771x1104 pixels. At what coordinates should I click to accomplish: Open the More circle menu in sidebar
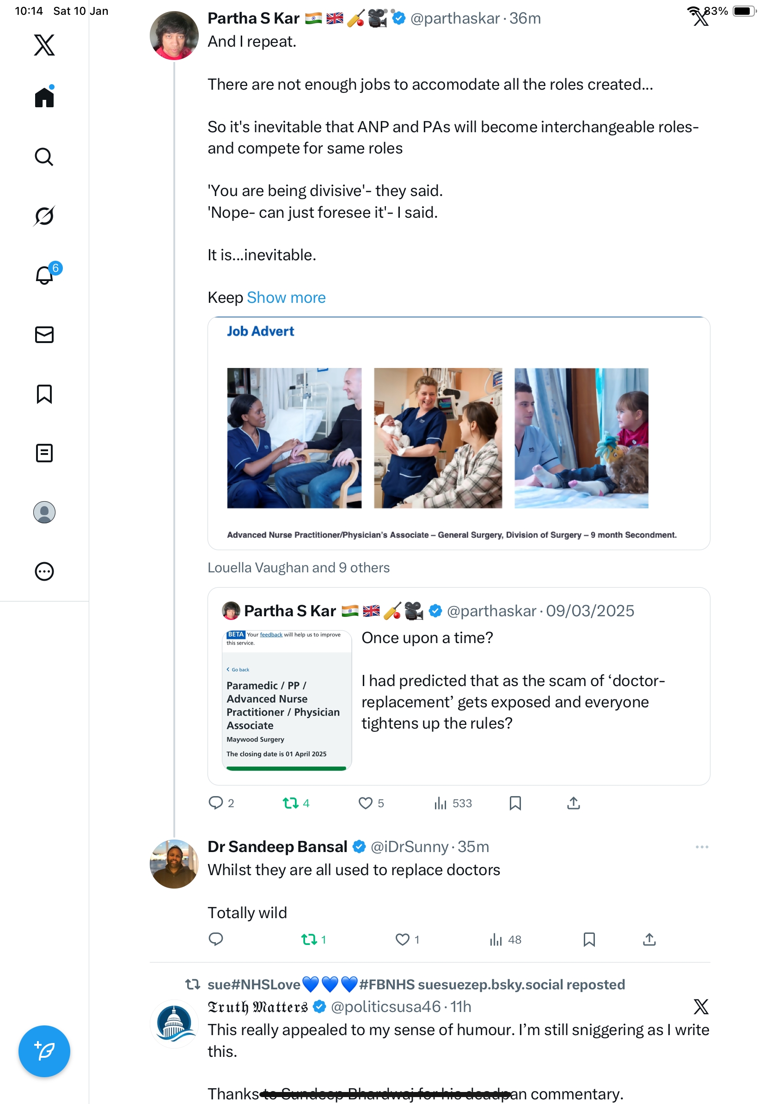coord(44,571)
